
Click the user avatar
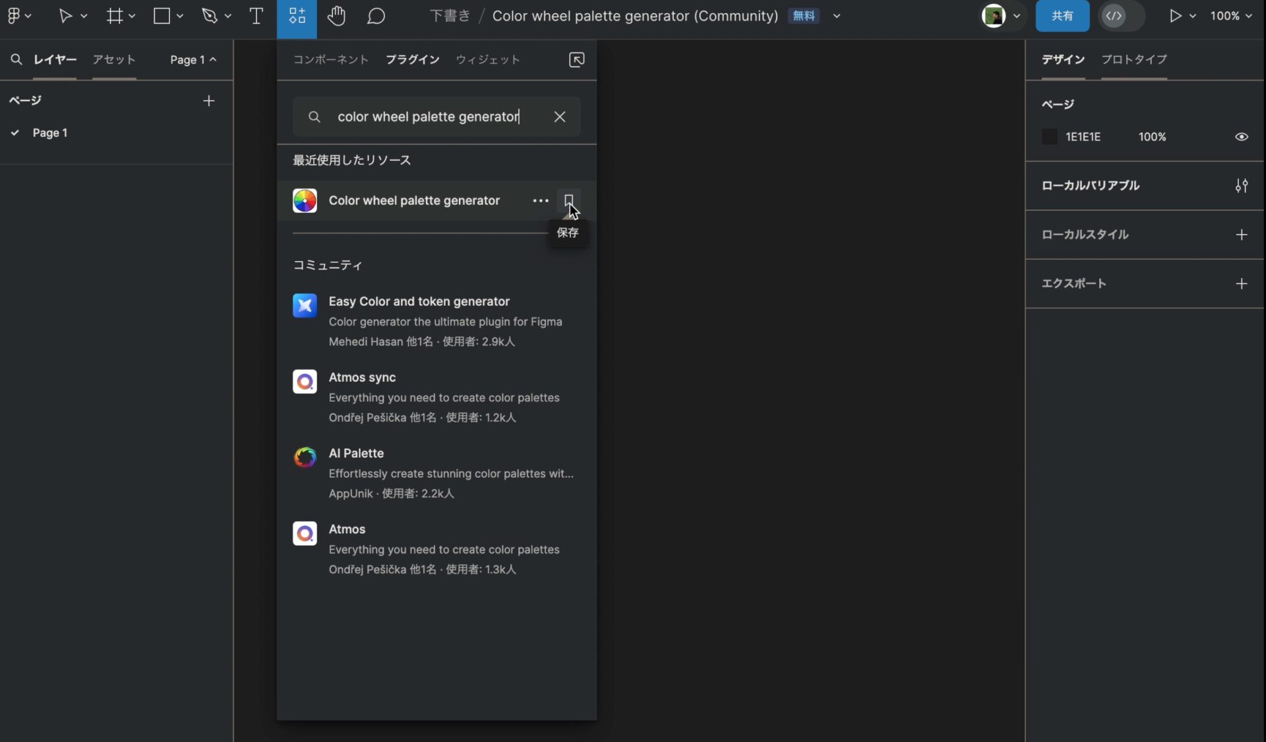click(994, 16)
